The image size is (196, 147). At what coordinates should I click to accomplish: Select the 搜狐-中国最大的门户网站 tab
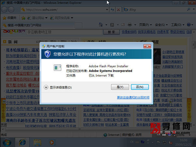click(38, 25)
